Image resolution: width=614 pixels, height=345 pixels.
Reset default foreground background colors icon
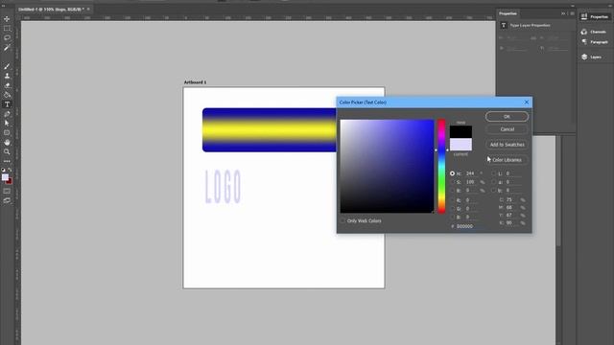click(x=3, y=170)
